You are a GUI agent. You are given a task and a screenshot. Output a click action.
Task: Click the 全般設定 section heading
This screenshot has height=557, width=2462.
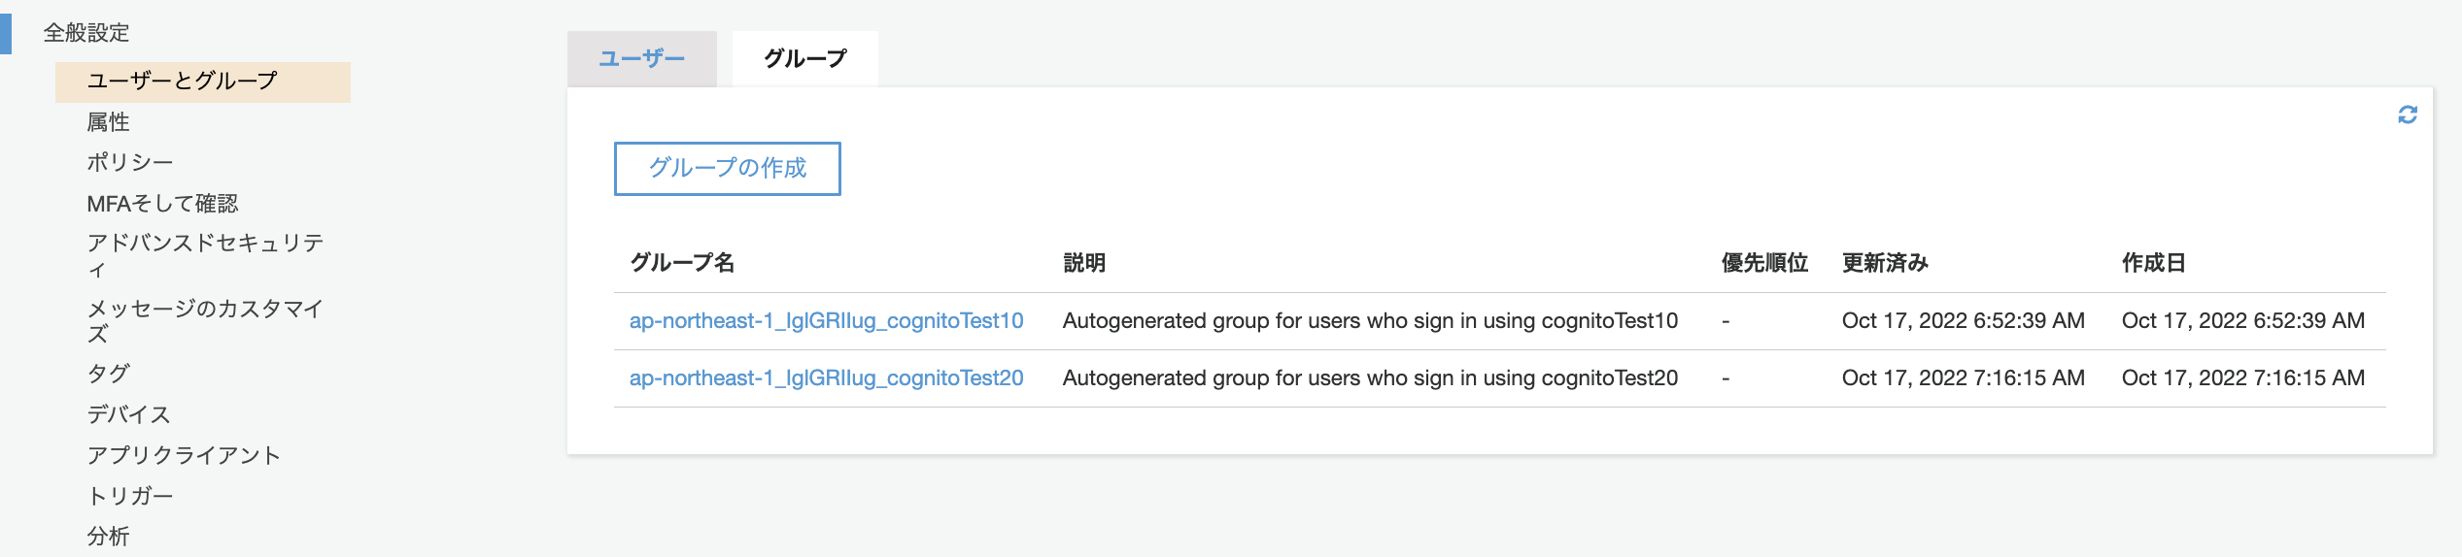pos(86,33)
